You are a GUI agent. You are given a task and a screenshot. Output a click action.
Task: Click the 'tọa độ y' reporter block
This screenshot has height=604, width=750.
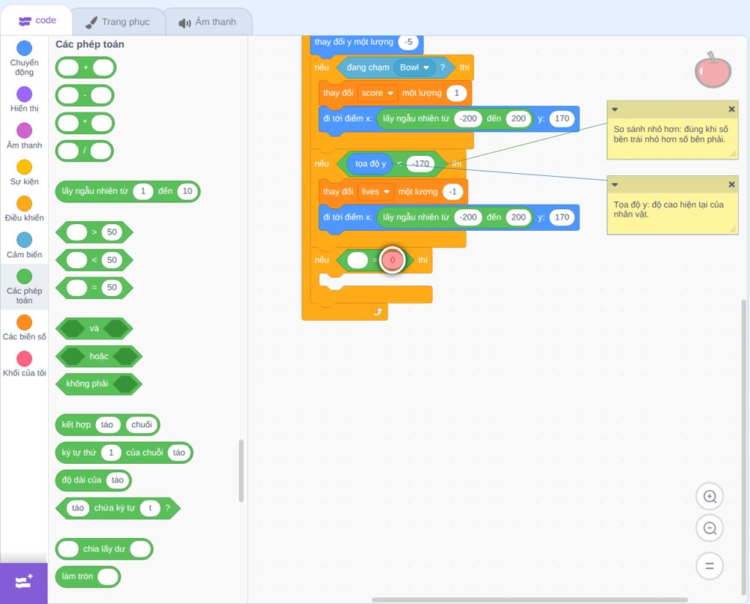click(370, 164)
